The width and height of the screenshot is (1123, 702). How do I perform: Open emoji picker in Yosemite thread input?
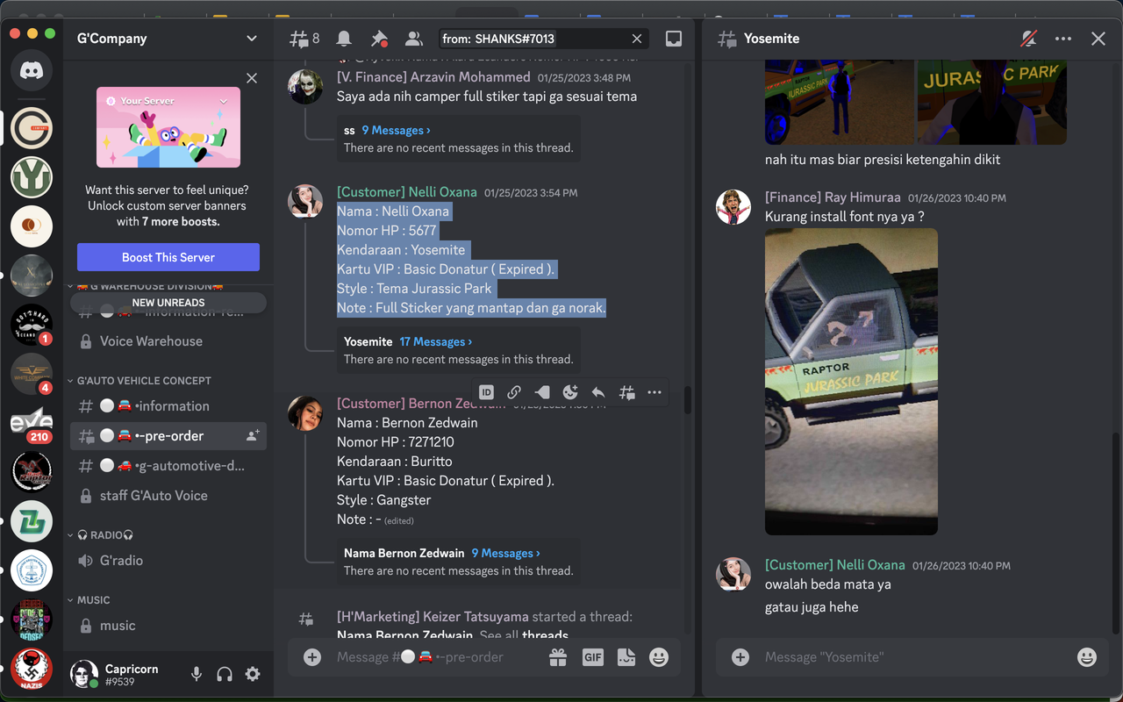coord(1087,657)
